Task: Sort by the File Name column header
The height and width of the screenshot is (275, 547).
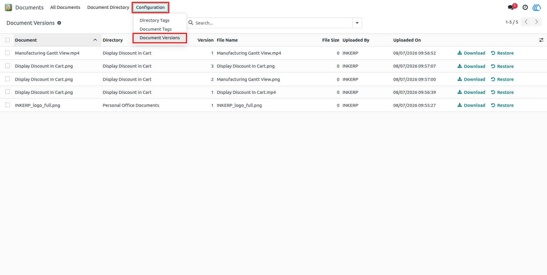Action: [x=227, y=40]
